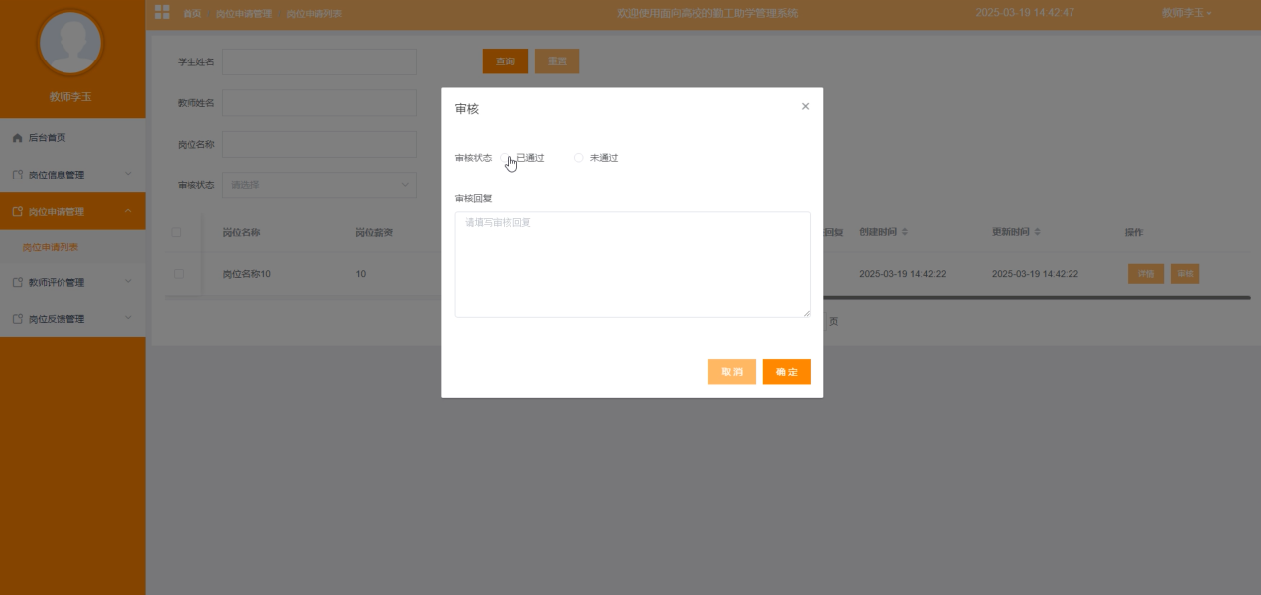The width and height of the screenshot is (1261, 595).
Task: Click the user avatar image
Action: [70, 43]
